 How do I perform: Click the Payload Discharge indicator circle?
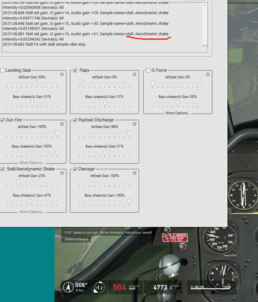tap(135, 124)
